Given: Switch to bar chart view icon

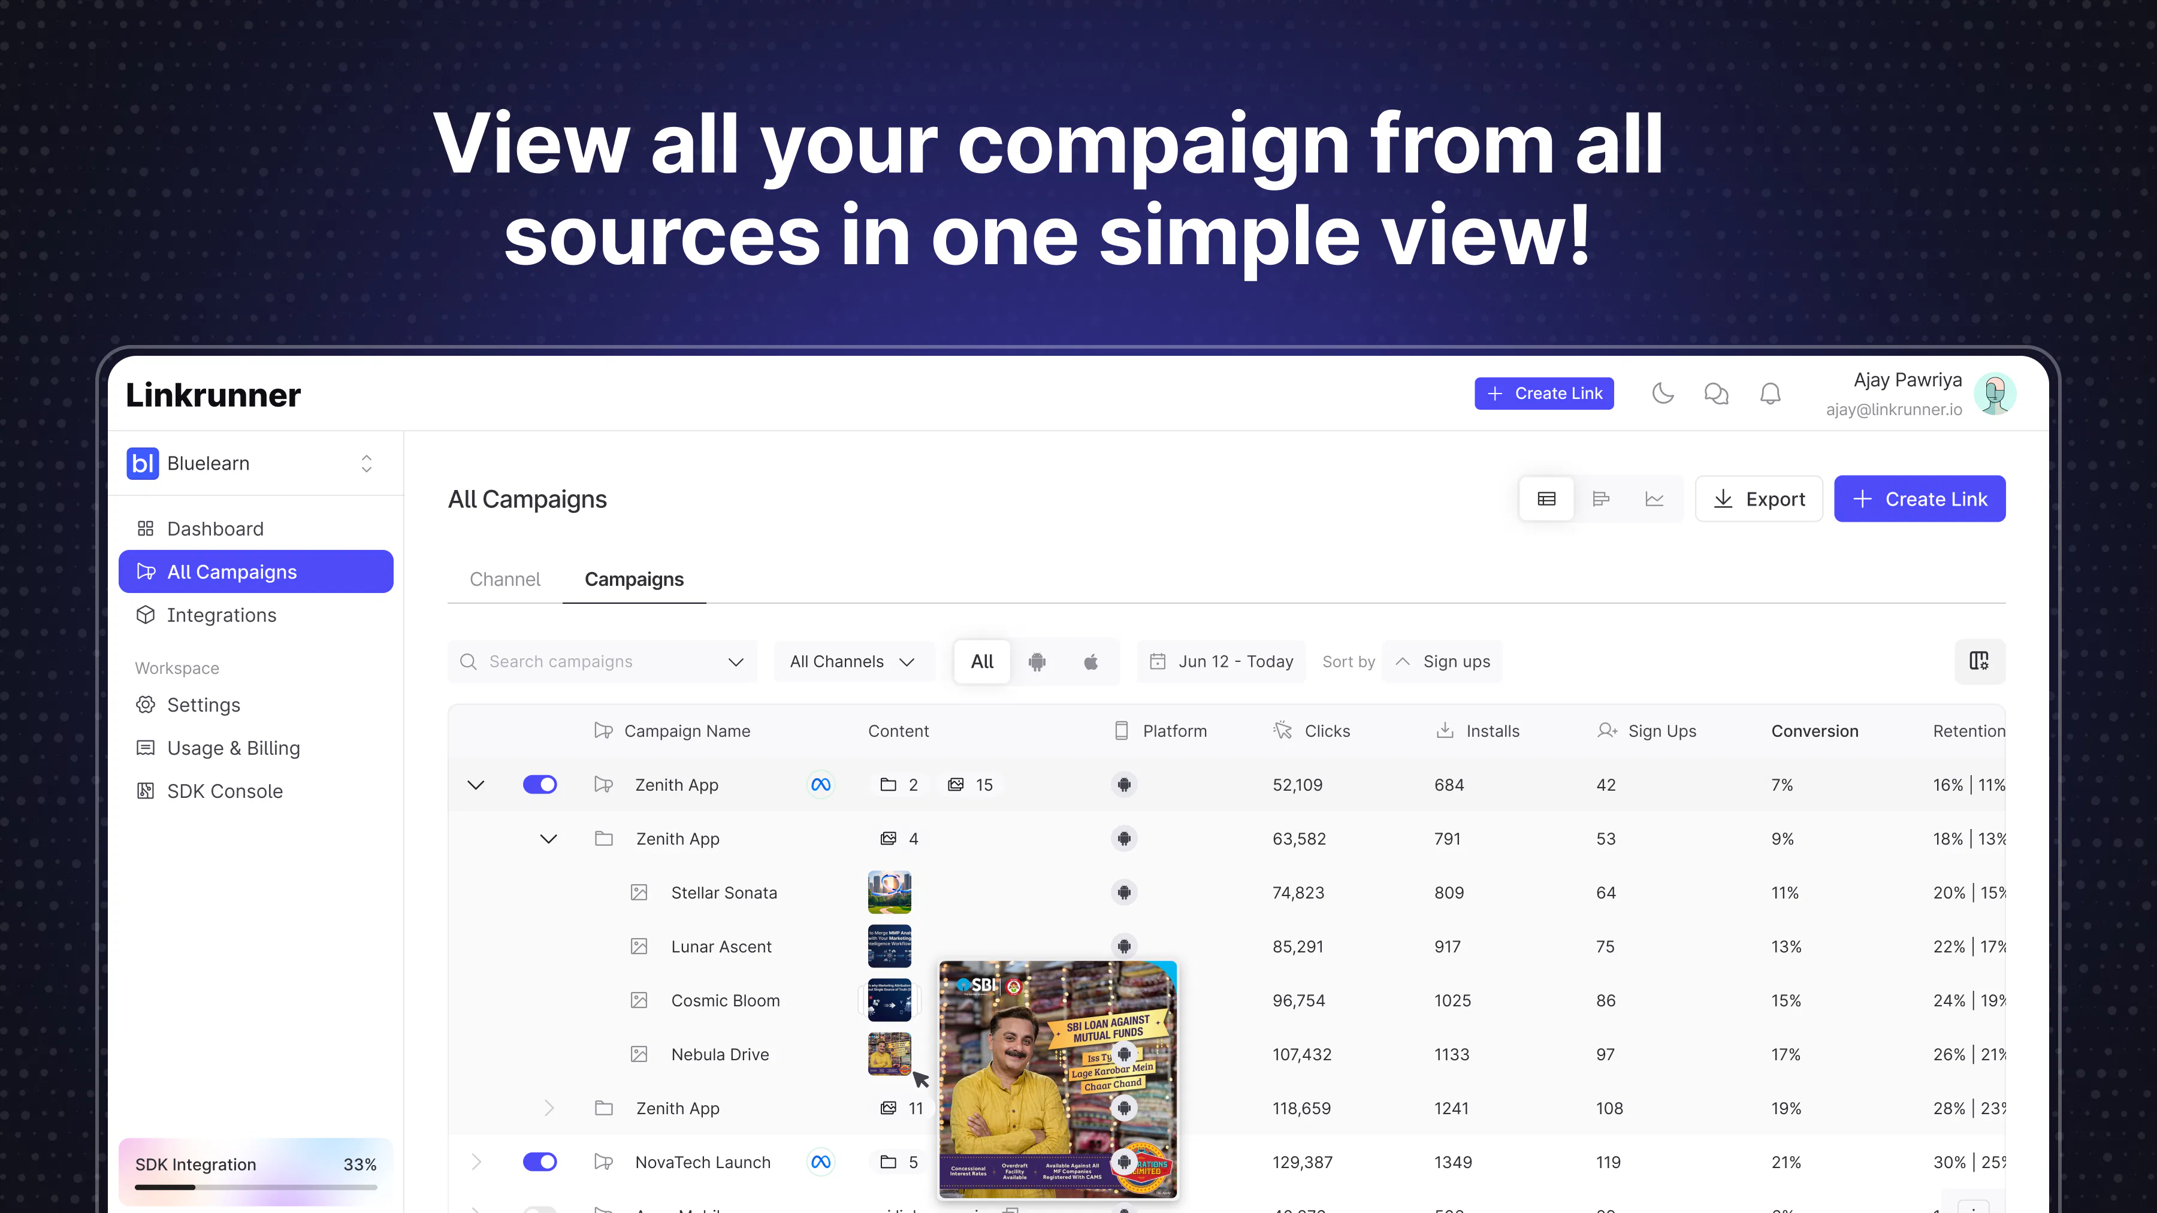Looking at the screenshot, I should coord(1601,499).
